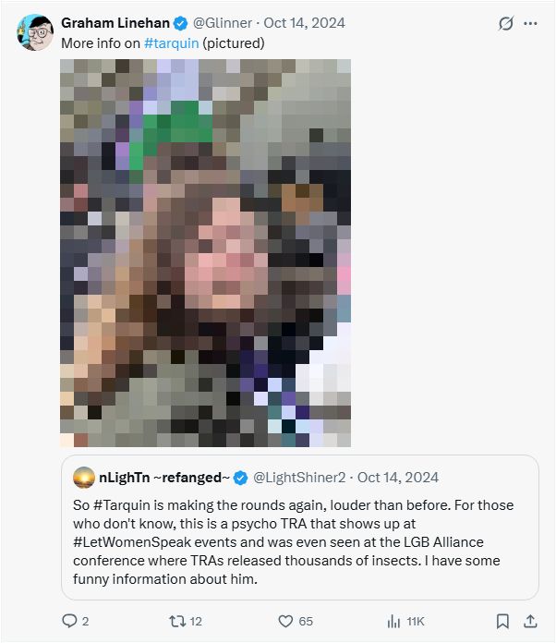Viewport: 556px width, 643px height.
Task: Bookmark this post
Action: (x=502, y=621)
